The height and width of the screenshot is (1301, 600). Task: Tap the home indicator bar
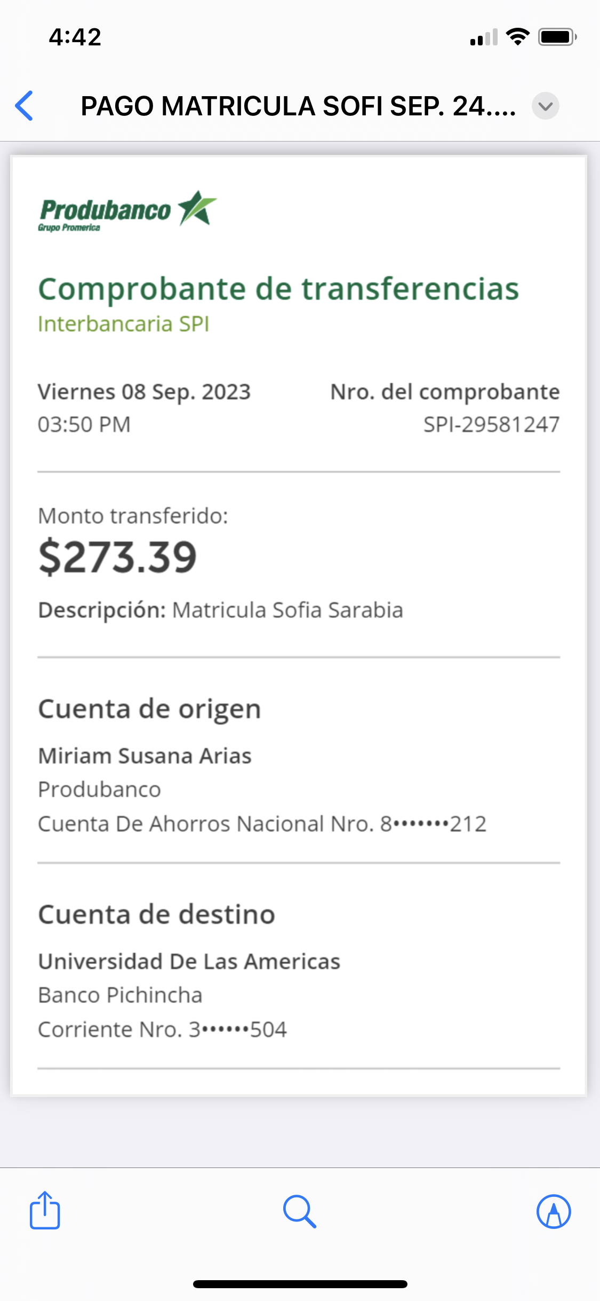[x=300, y=1284]
